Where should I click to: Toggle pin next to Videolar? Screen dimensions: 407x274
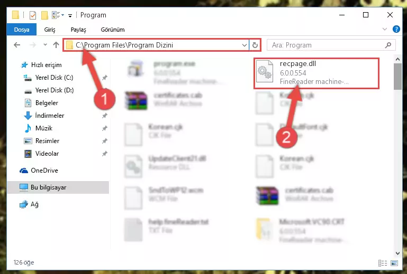point(105,154)
